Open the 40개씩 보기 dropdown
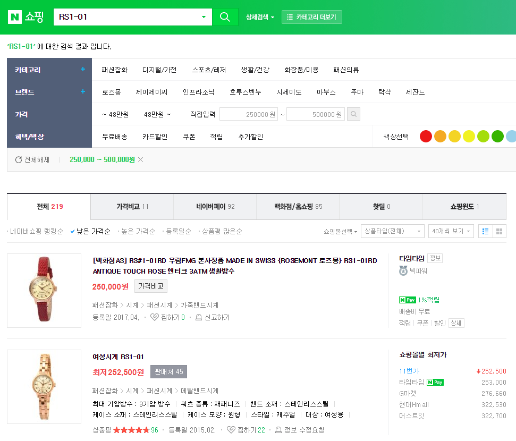Viewport: 516px width, 441px height. (451, 231)
